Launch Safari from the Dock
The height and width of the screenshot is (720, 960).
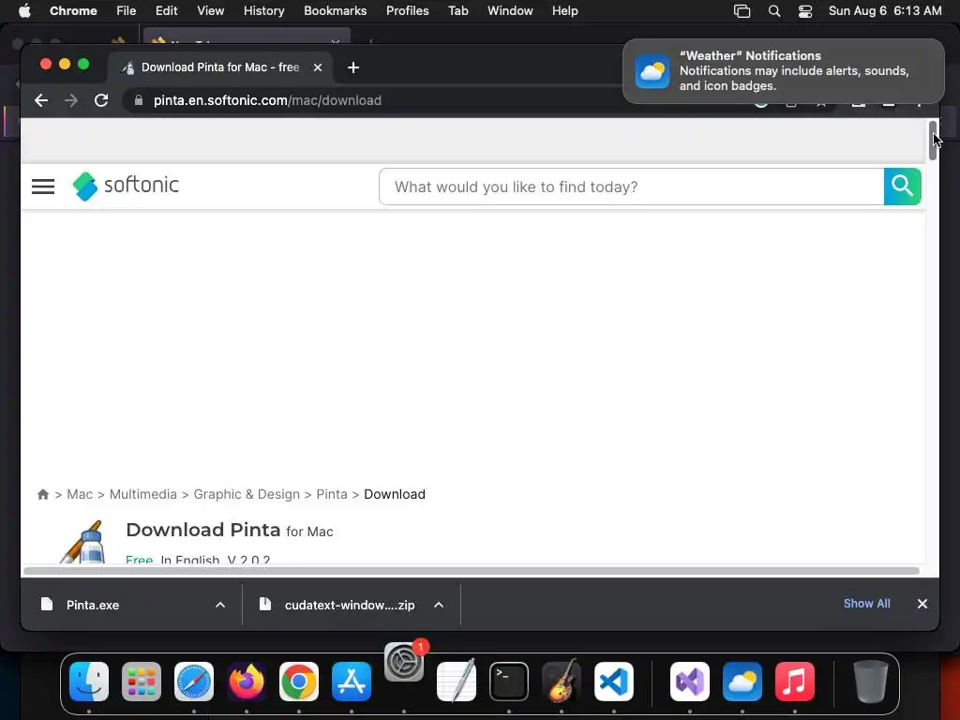point(194,682)
